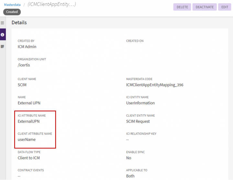Select the ExternalUPN attribute value
Screen dimensions: 233x180
click(28, 122)
